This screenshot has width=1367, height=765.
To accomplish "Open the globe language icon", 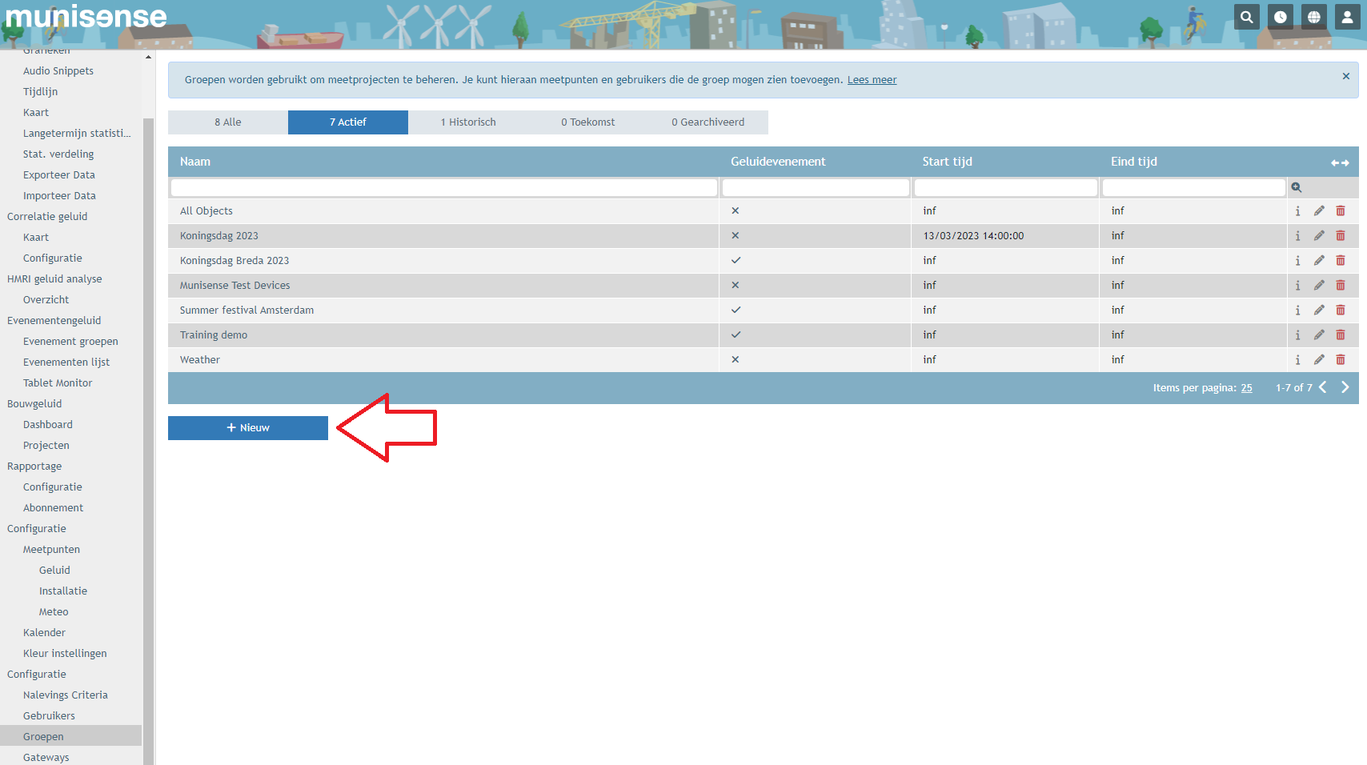I will click(1314, 17).
